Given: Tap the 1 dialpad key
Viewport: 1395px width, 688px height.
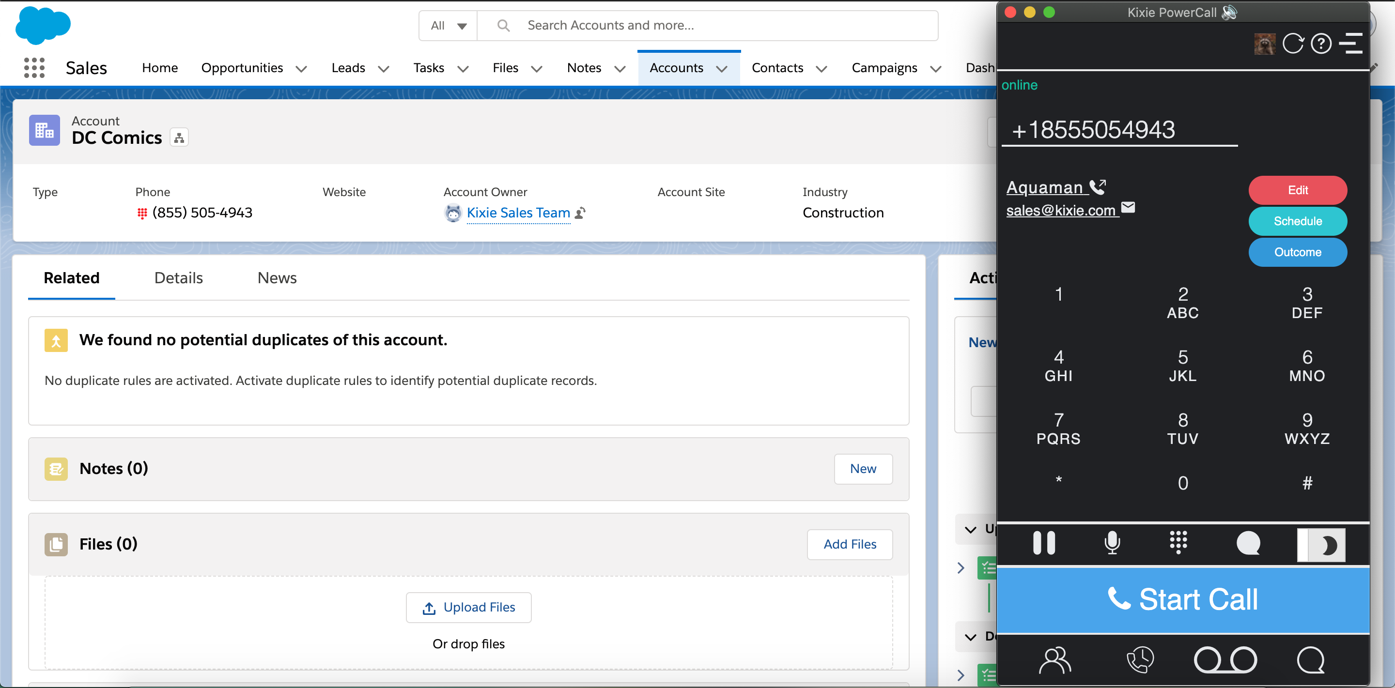Looking at the screenshot, I should point(1058,294).
